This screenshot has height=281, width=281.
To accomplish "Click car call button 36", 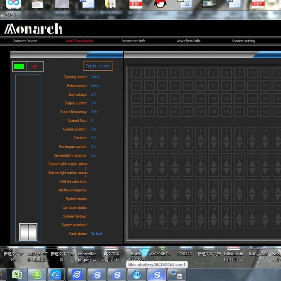I will click(x=227, y=98).
